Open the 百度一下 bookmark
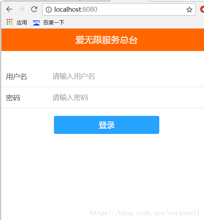This screenshot has width=204, height=220. coord(49,22)
